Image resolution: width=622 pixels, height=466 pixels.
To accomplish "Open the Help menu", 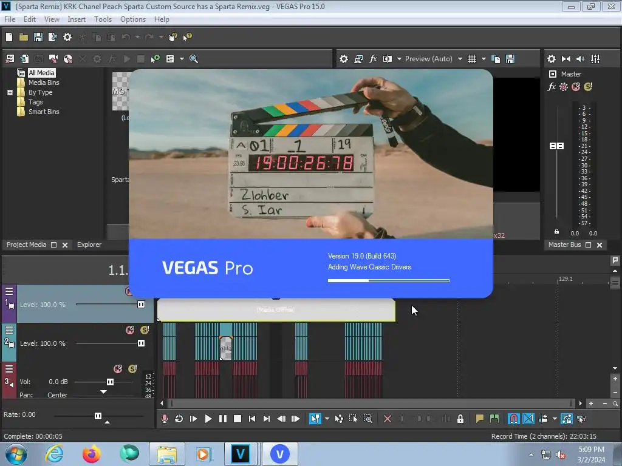I will [162, 19].
